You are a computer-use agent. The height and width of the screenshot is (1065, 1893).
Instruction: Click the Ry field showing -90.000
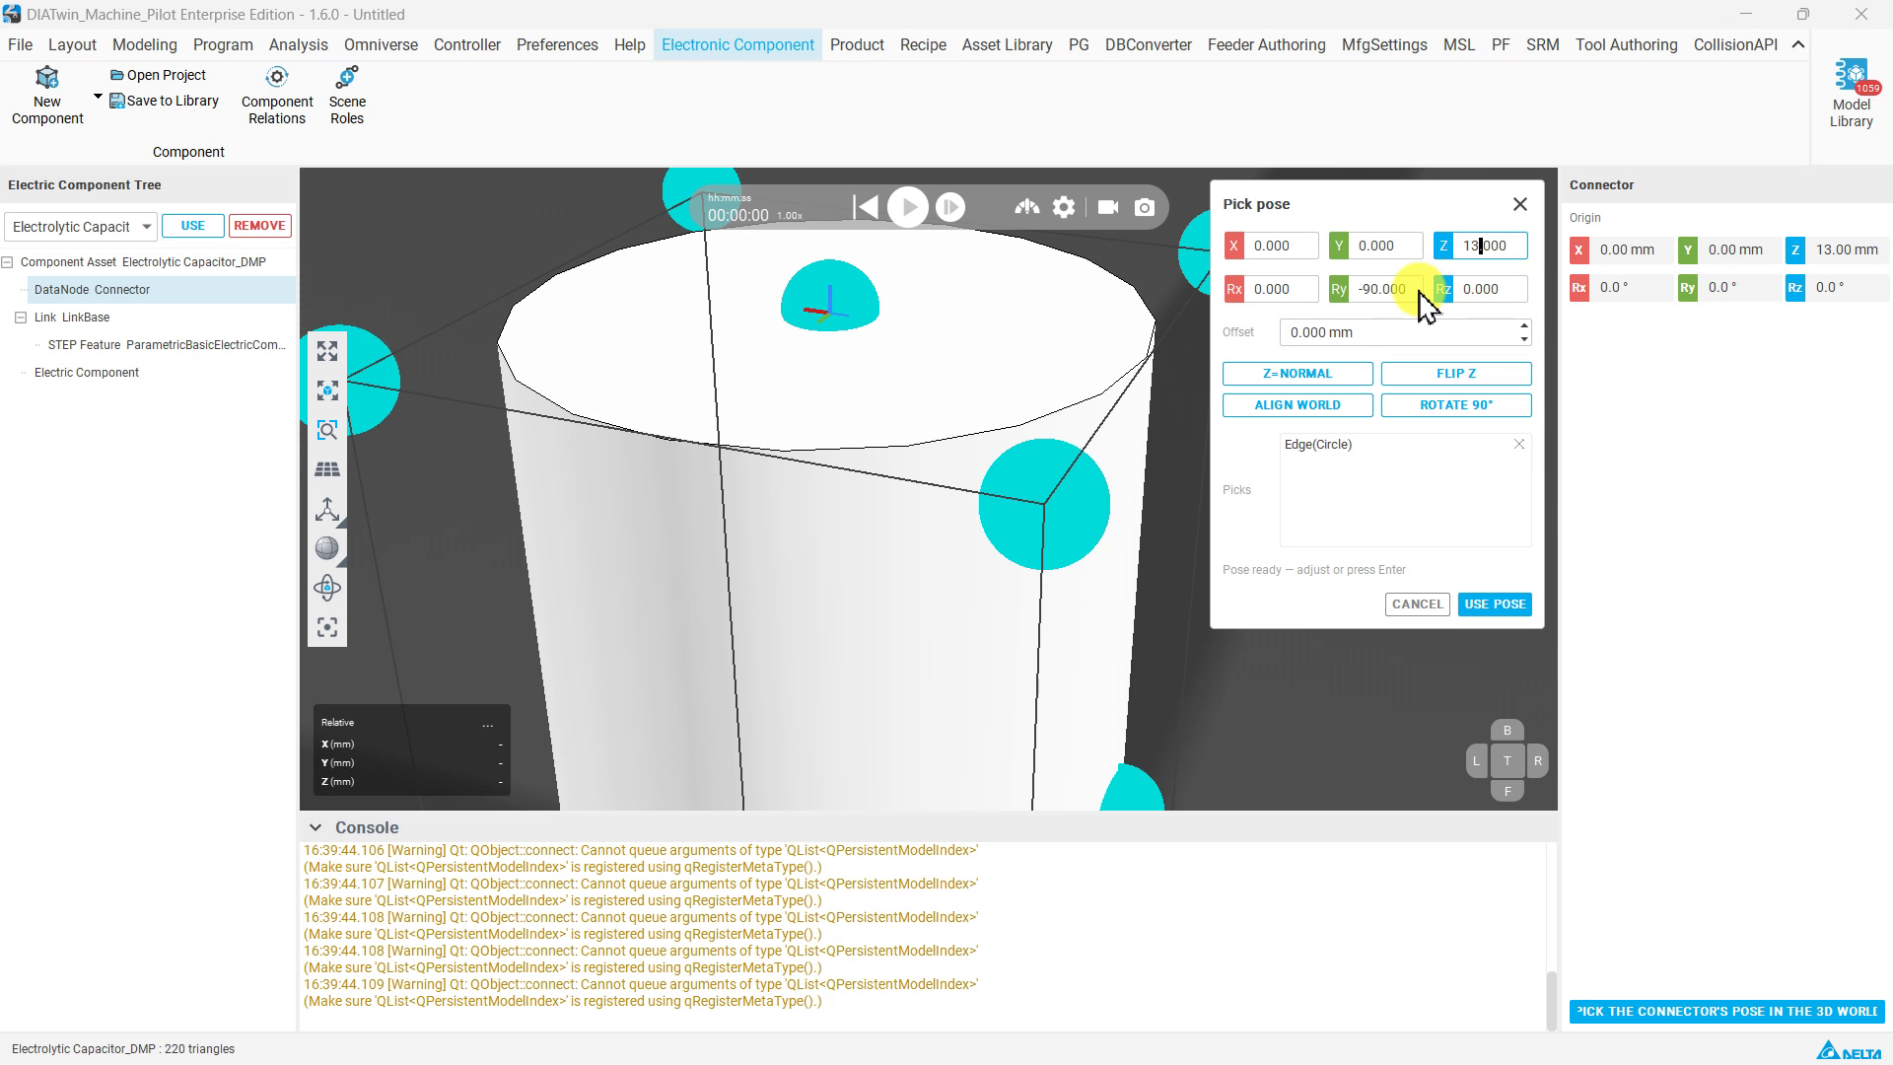pyautogui.click(x=1385, y=289)
